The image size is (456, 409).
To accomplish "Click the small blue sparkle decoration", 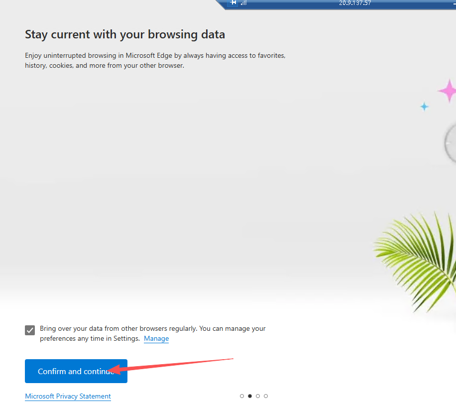I will [x=424, y=107].
